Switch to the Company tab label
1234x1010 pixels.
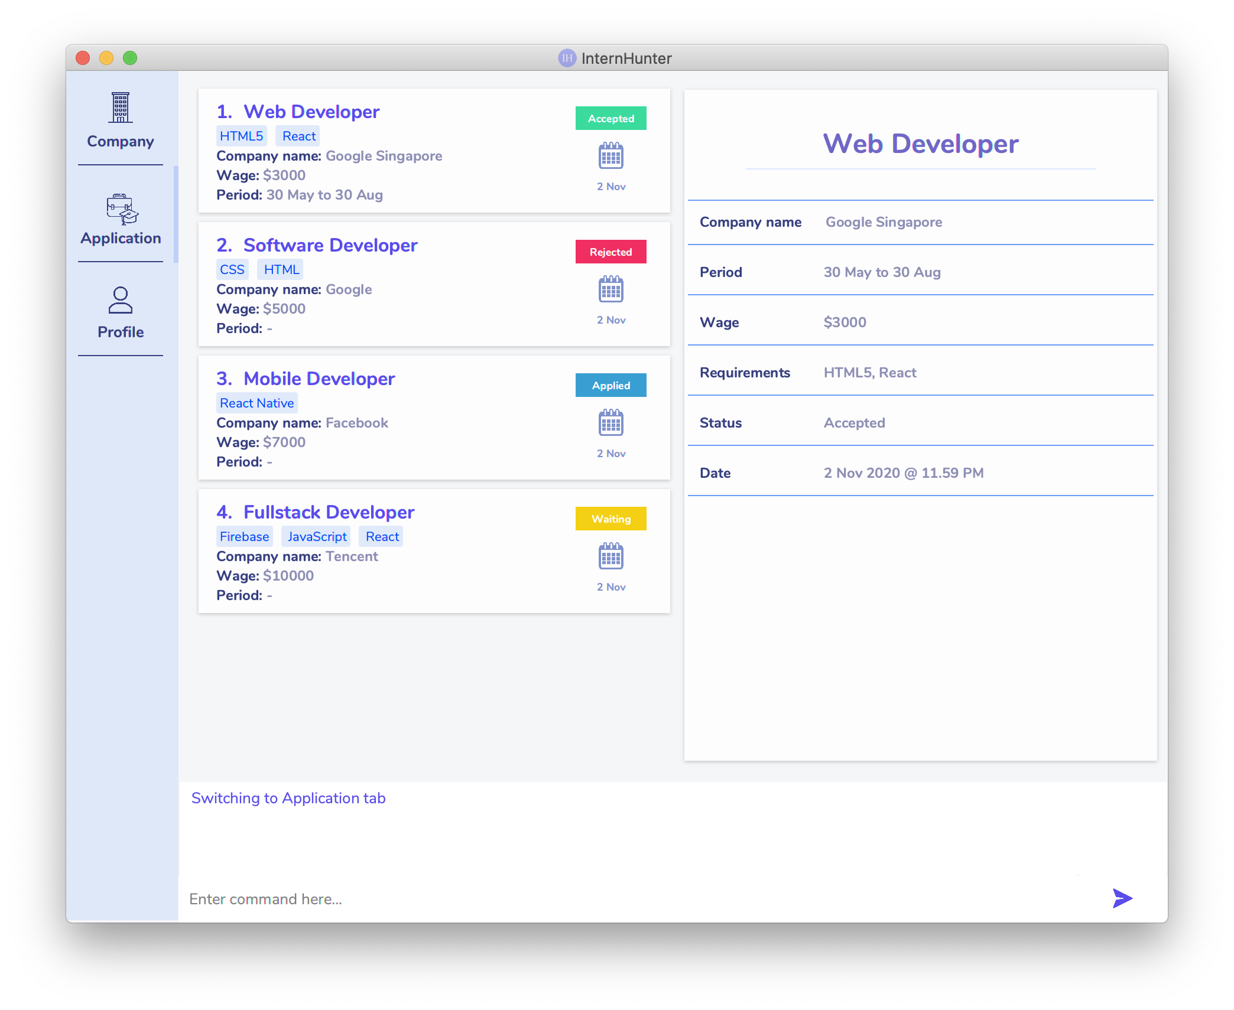coord(121,141)
